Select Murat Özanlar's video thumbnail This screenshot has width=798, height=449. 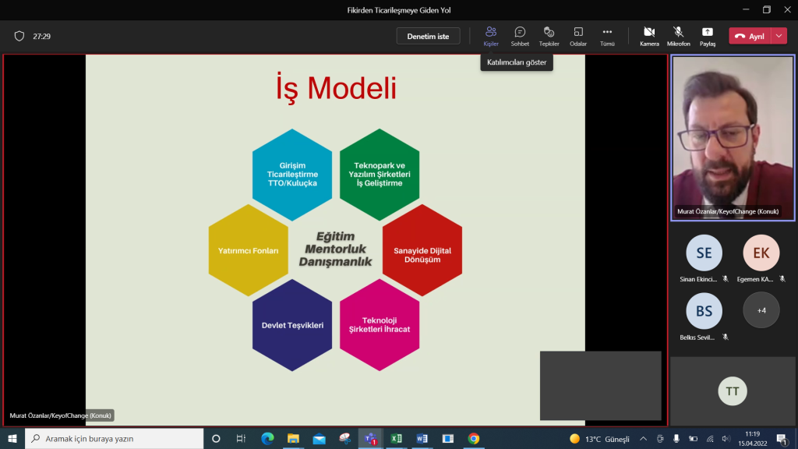pyautogui.click(x=733, y=138)
